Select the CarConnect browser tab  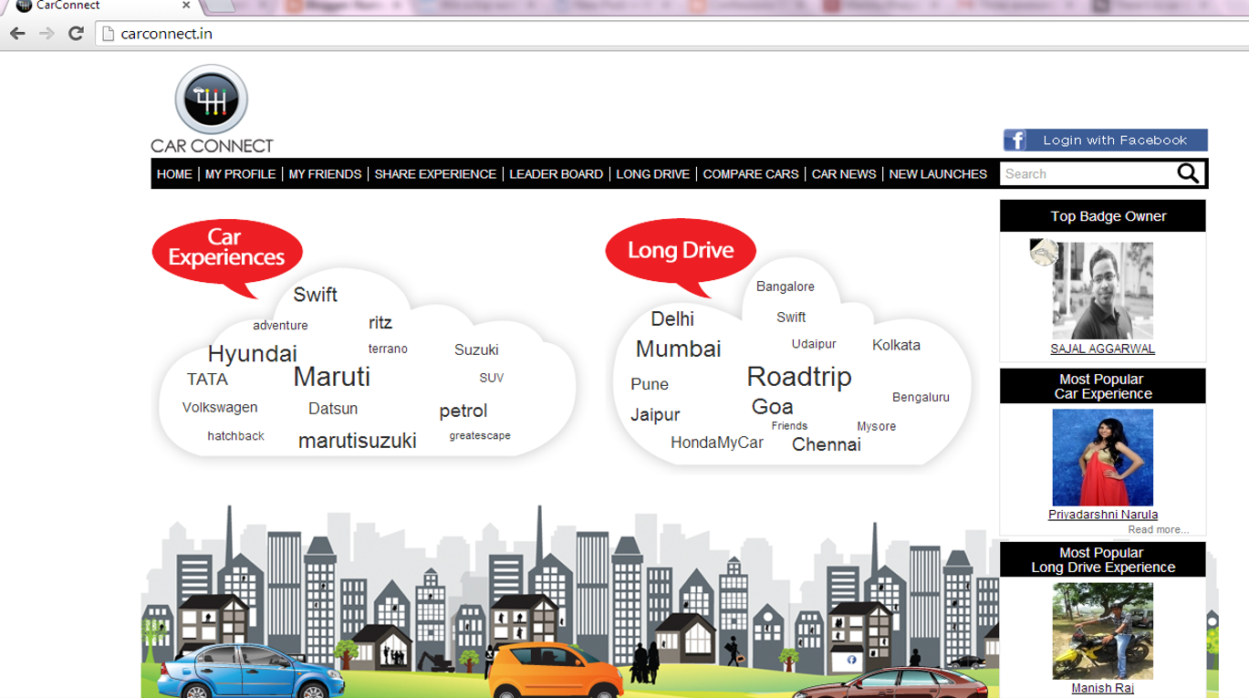click(x=105, y=6)
